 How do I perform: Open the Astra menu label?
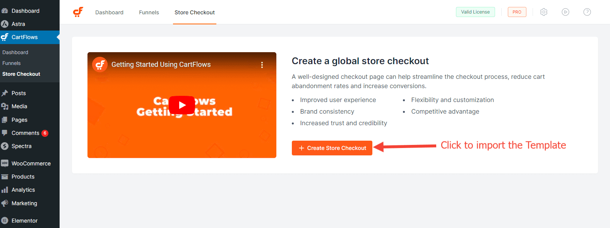coord(18,24)
